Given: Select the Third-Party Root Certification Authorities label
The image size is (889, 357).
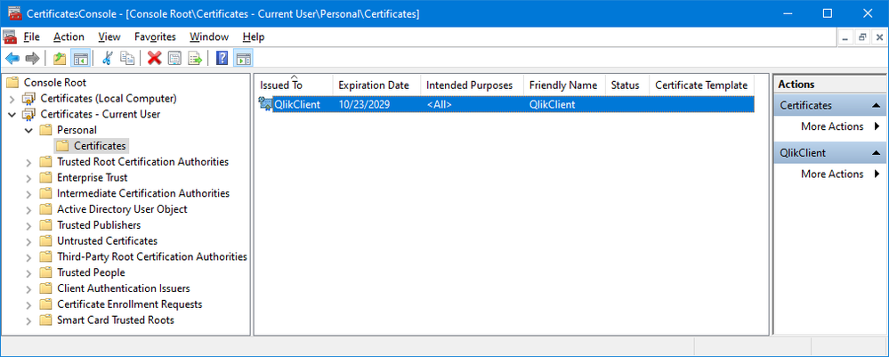Looking at the screenshot, I should [x=152, y=256].
